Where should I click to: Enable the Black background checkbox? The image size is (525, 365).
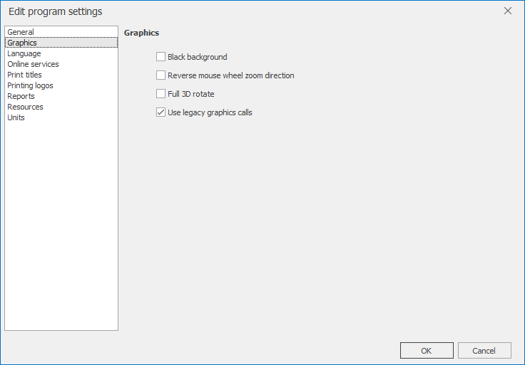tap(160, 57)
